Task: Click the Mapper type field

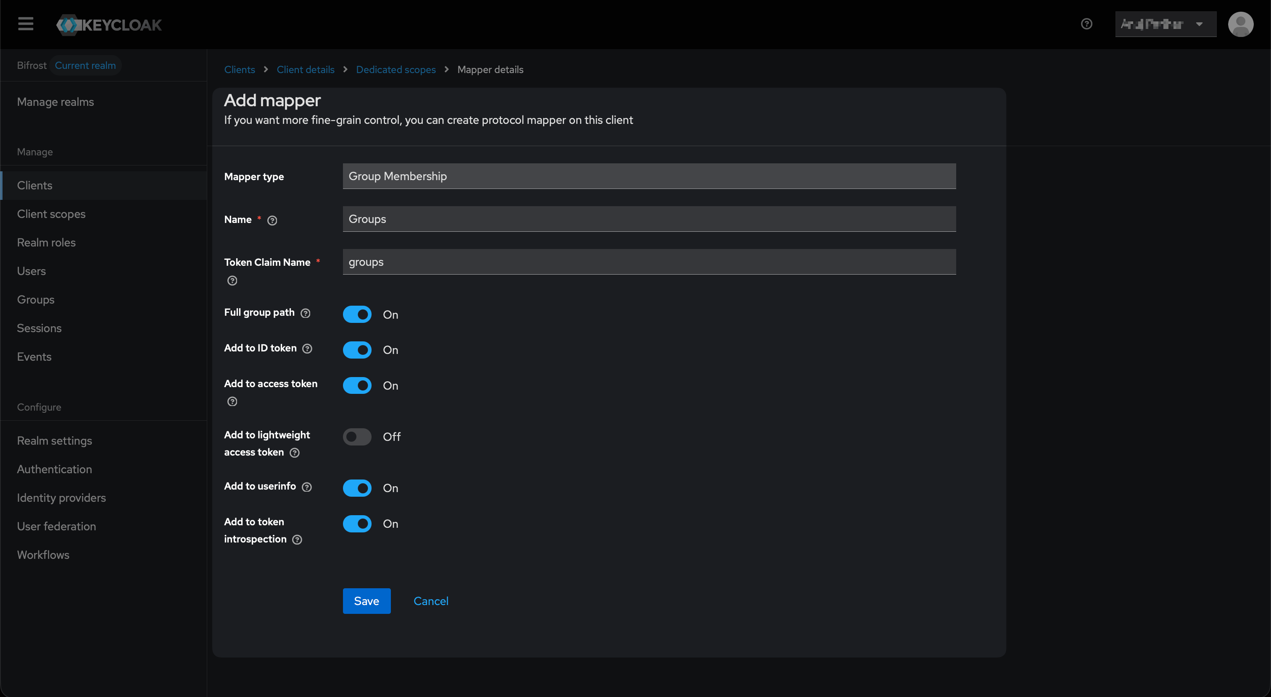Action: pyautogui.click(x=649, y=176)
